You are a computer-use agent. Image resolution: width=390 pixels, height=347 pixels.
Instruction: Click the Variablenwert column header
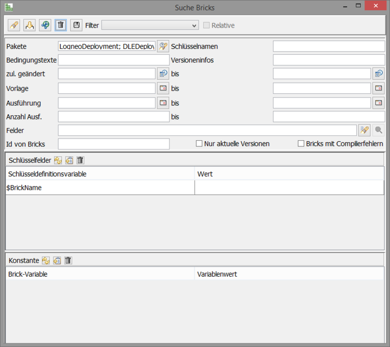(289, 274)
